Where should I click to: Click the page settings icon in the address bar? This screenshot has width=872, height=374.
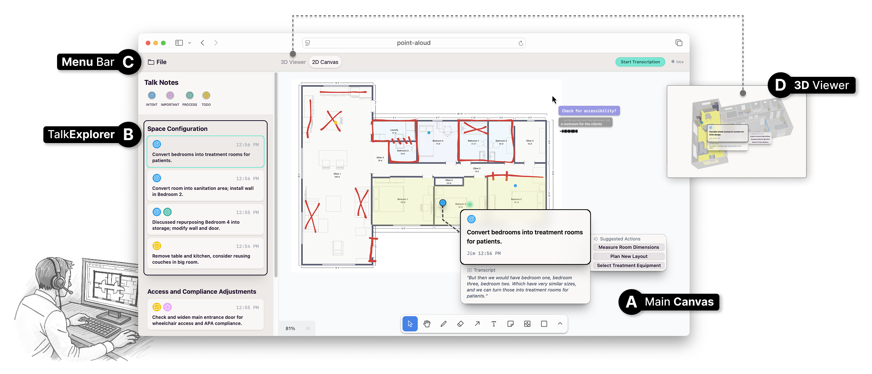pos(308,43)
